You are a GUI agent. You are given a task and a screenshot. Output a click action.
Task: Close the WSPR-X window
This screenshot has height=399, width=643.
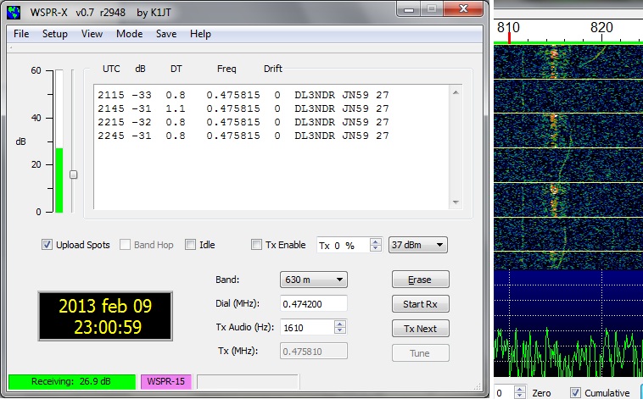point(463,9)
